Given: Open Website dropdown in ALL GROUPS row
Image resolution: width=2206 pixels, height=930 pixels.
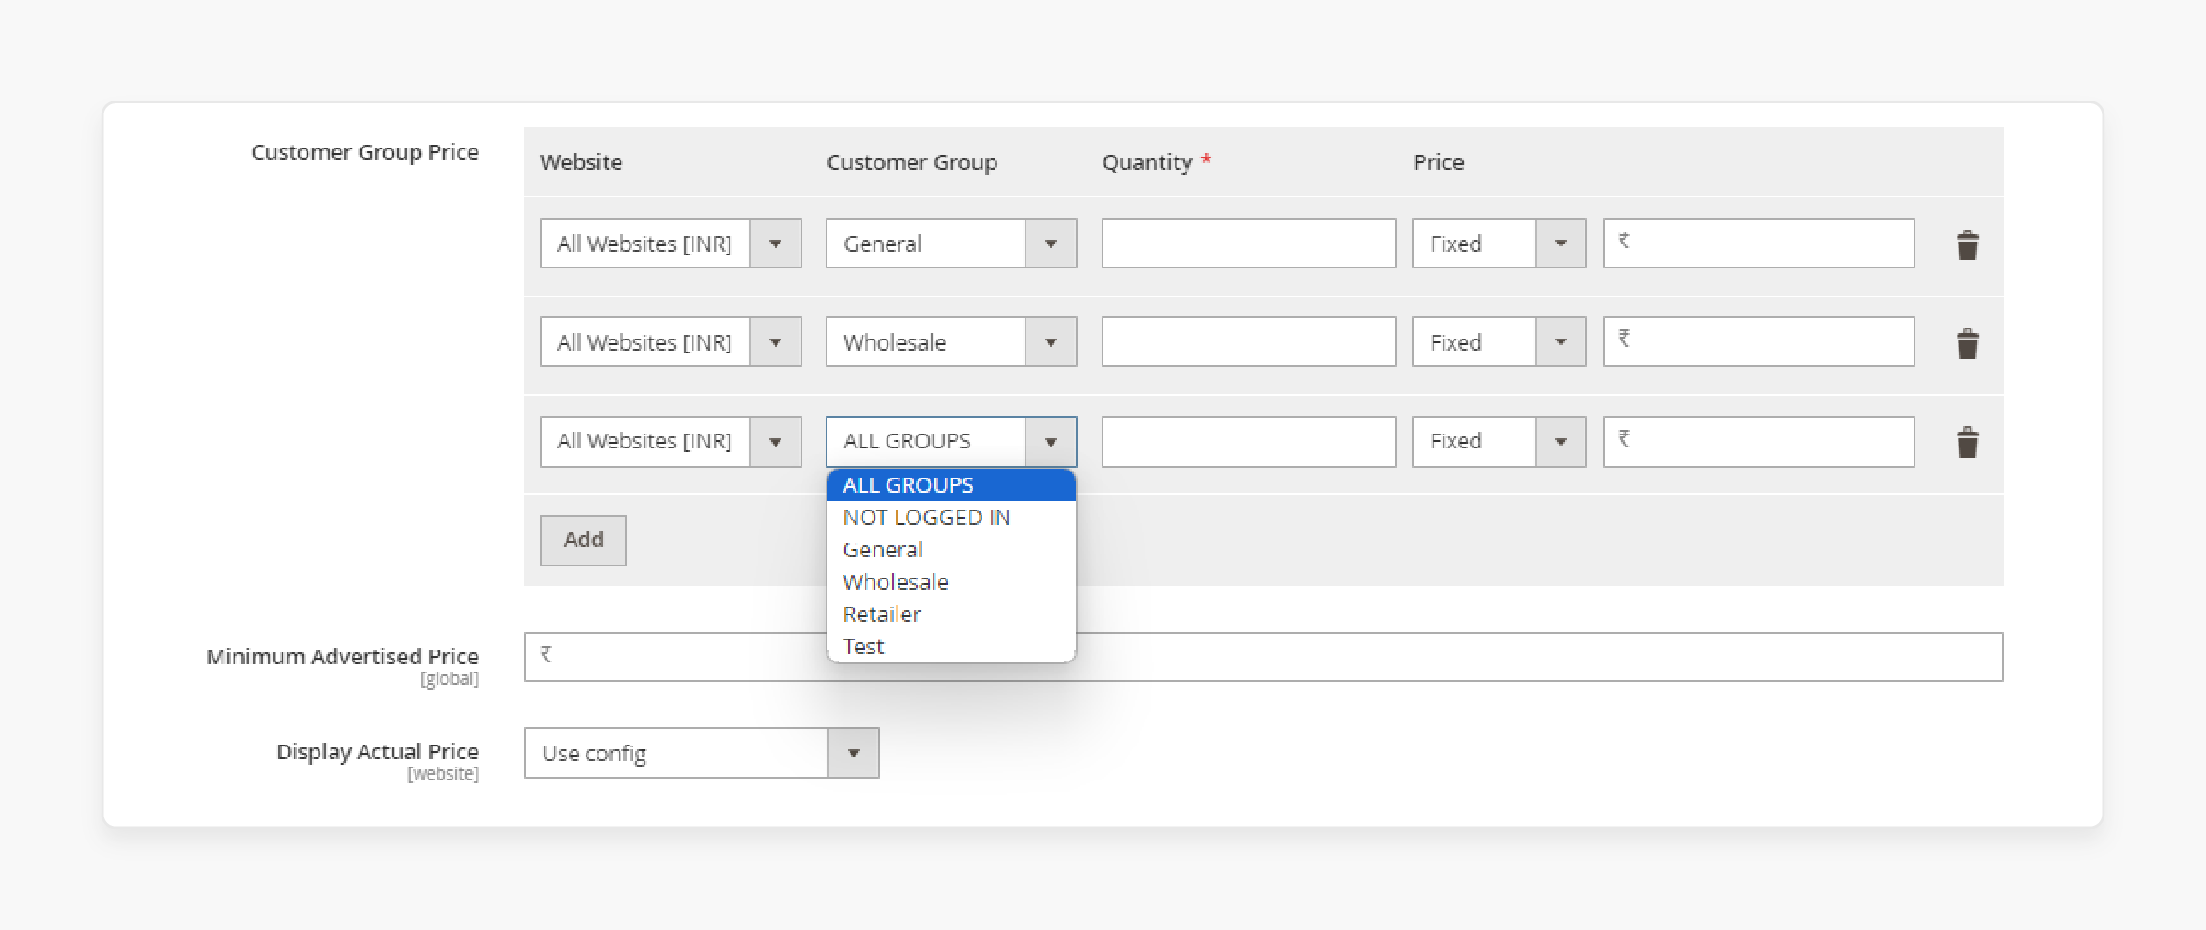Looking at the screenshot, I should 670,441.
